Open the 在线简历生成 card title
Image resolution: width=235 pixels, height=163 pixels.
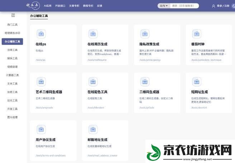click(x=97, y=44)
